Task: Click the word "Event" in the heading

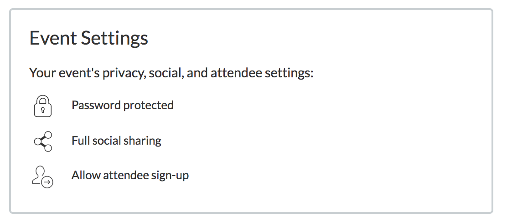Action: 53,38
